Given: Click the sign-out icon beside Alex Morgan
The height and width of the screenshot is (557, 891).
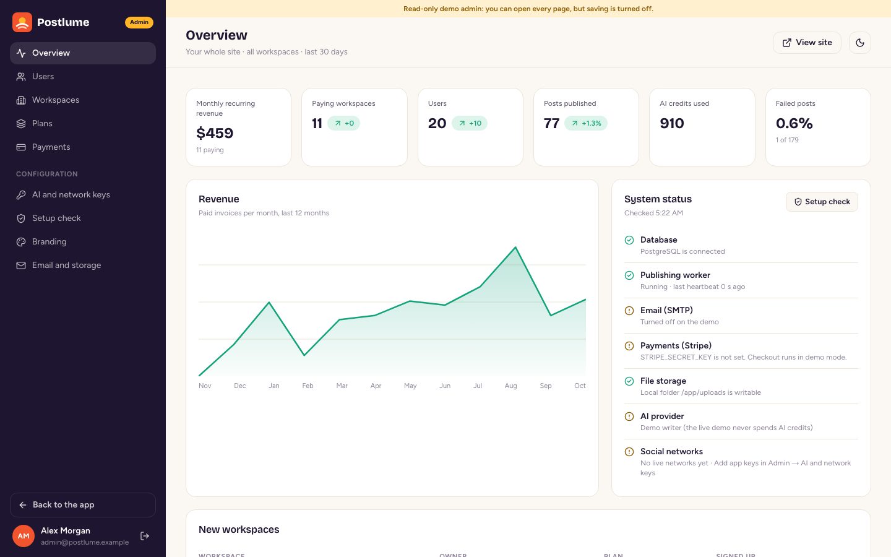Looking at the screenshot, I should pos(145,536).
